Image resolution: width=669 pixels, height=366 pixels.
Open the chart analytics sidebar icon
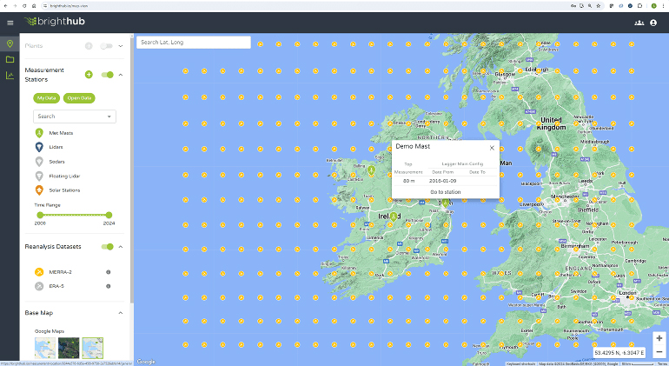click(10, 76)
